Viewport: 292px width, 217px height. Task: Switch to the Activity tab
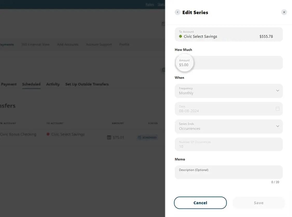point(53,84)
